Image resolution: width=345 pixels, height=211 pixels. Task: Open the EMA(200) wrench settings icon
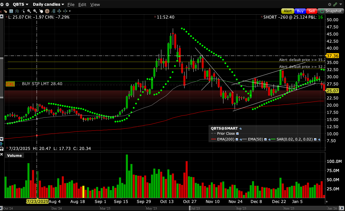(x=240, y=140)
